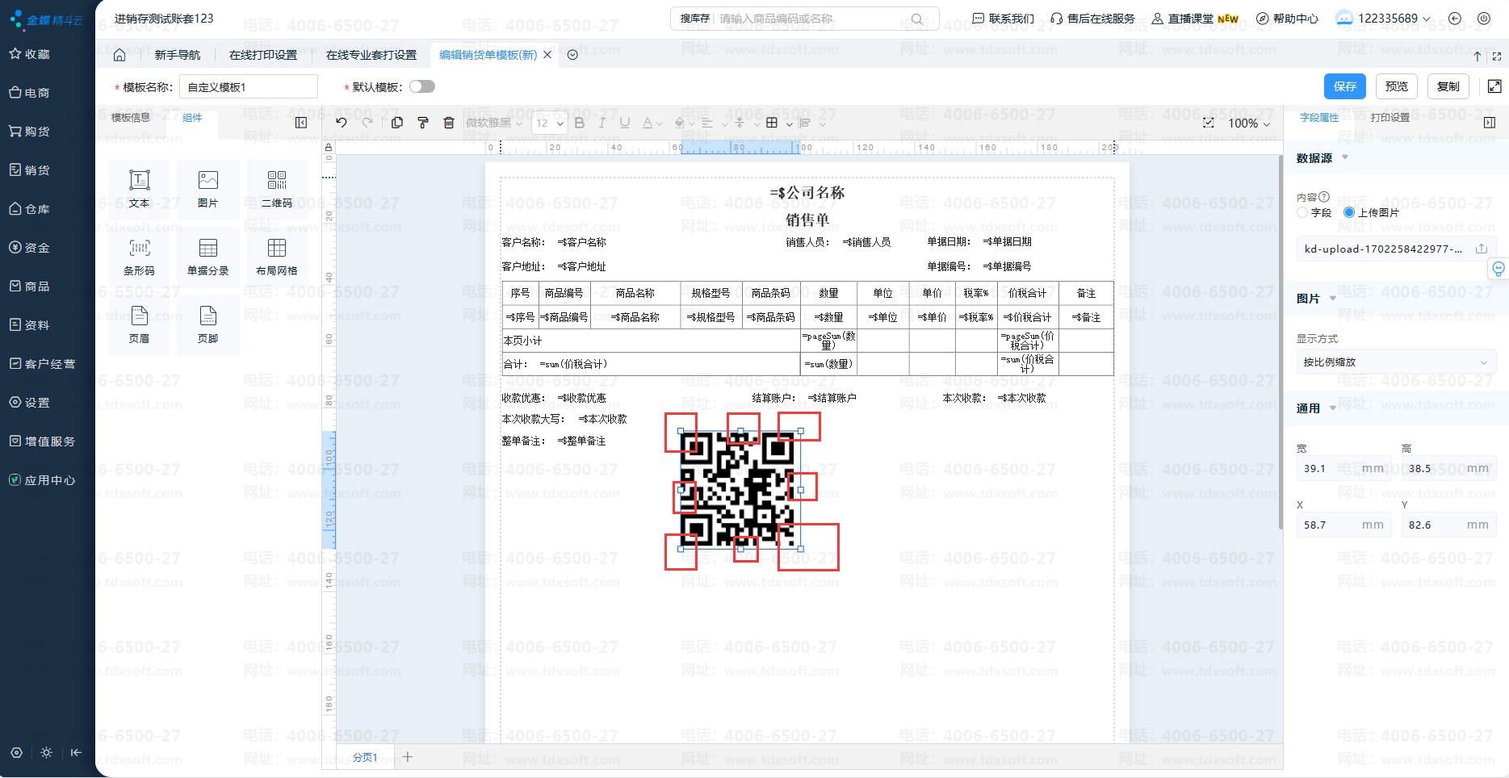The height and width of the screenshot is (778, 1509).
Task: Toggle the 默认模板 switch
Action: 421,86
